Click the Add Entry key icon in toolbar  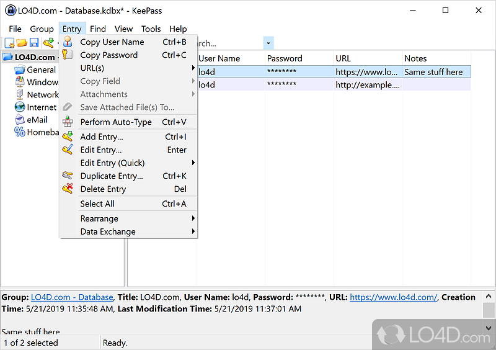tap(48, 43)
